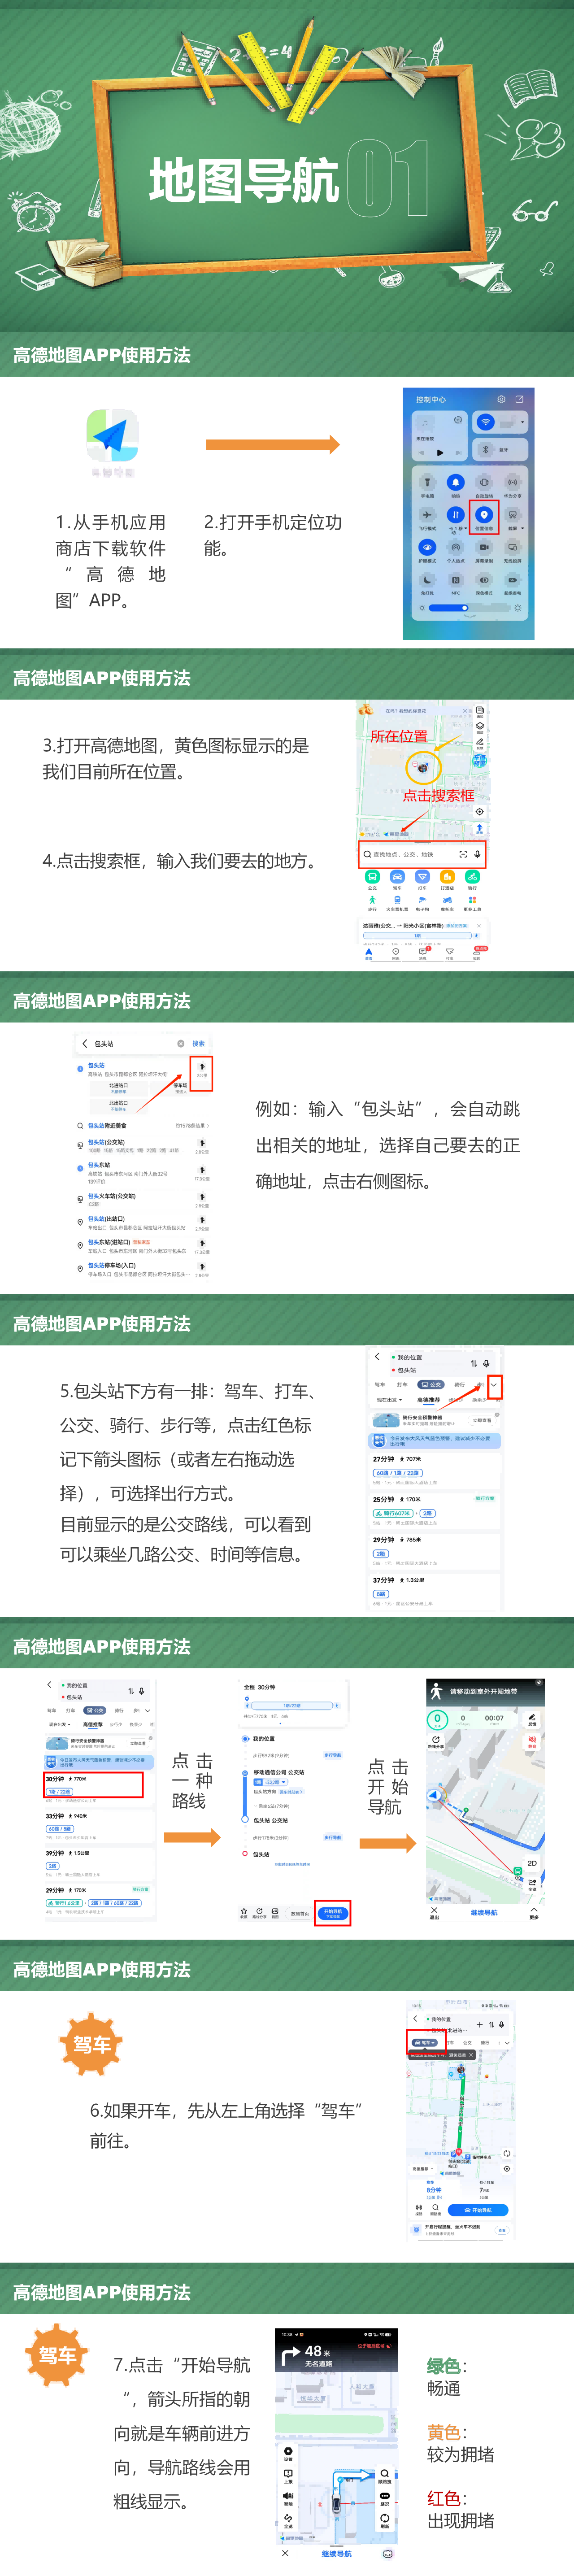
Task: Expand the Wi-Fi network dropdown arrow
Action: [523, 422]
